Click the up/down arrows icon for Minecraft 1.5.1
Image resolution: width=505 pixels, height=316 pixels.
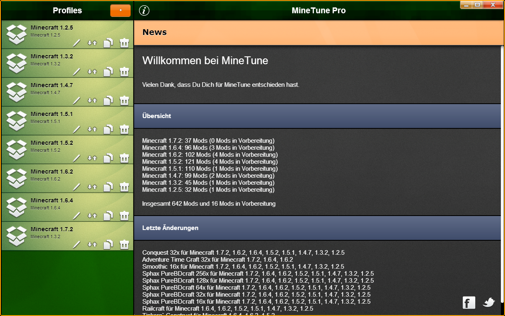(92, 129)
